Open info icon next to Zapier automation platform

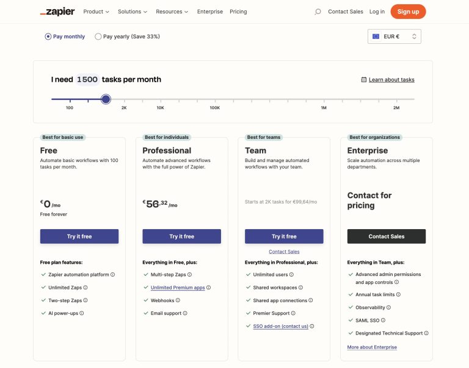[113, 275]
